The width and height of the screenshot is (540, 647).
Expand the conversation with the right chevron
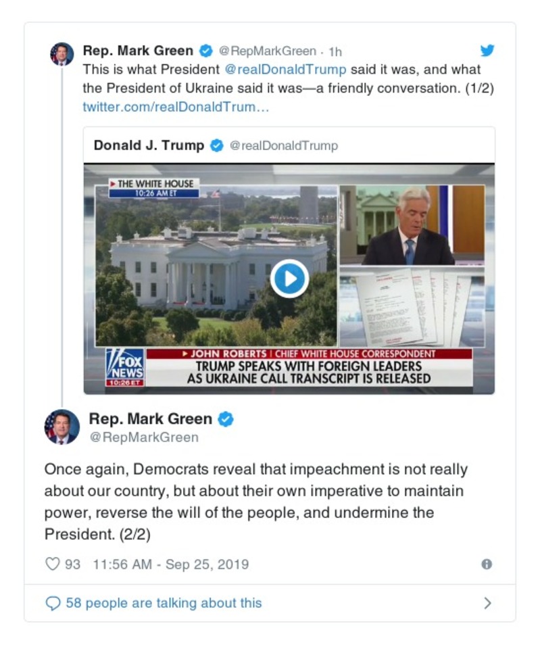(x=488, y=603)
